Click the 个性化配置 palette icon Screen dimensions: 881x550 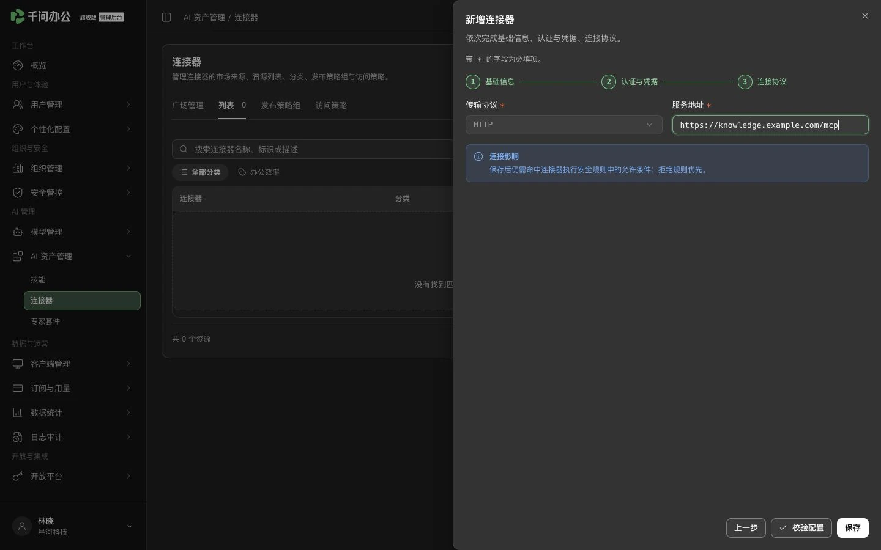point(18,129)
